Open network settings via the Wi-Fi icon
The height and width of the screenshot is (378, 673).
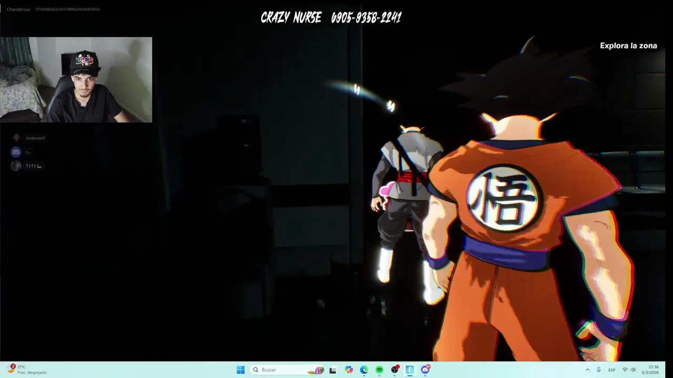(625, 370)
